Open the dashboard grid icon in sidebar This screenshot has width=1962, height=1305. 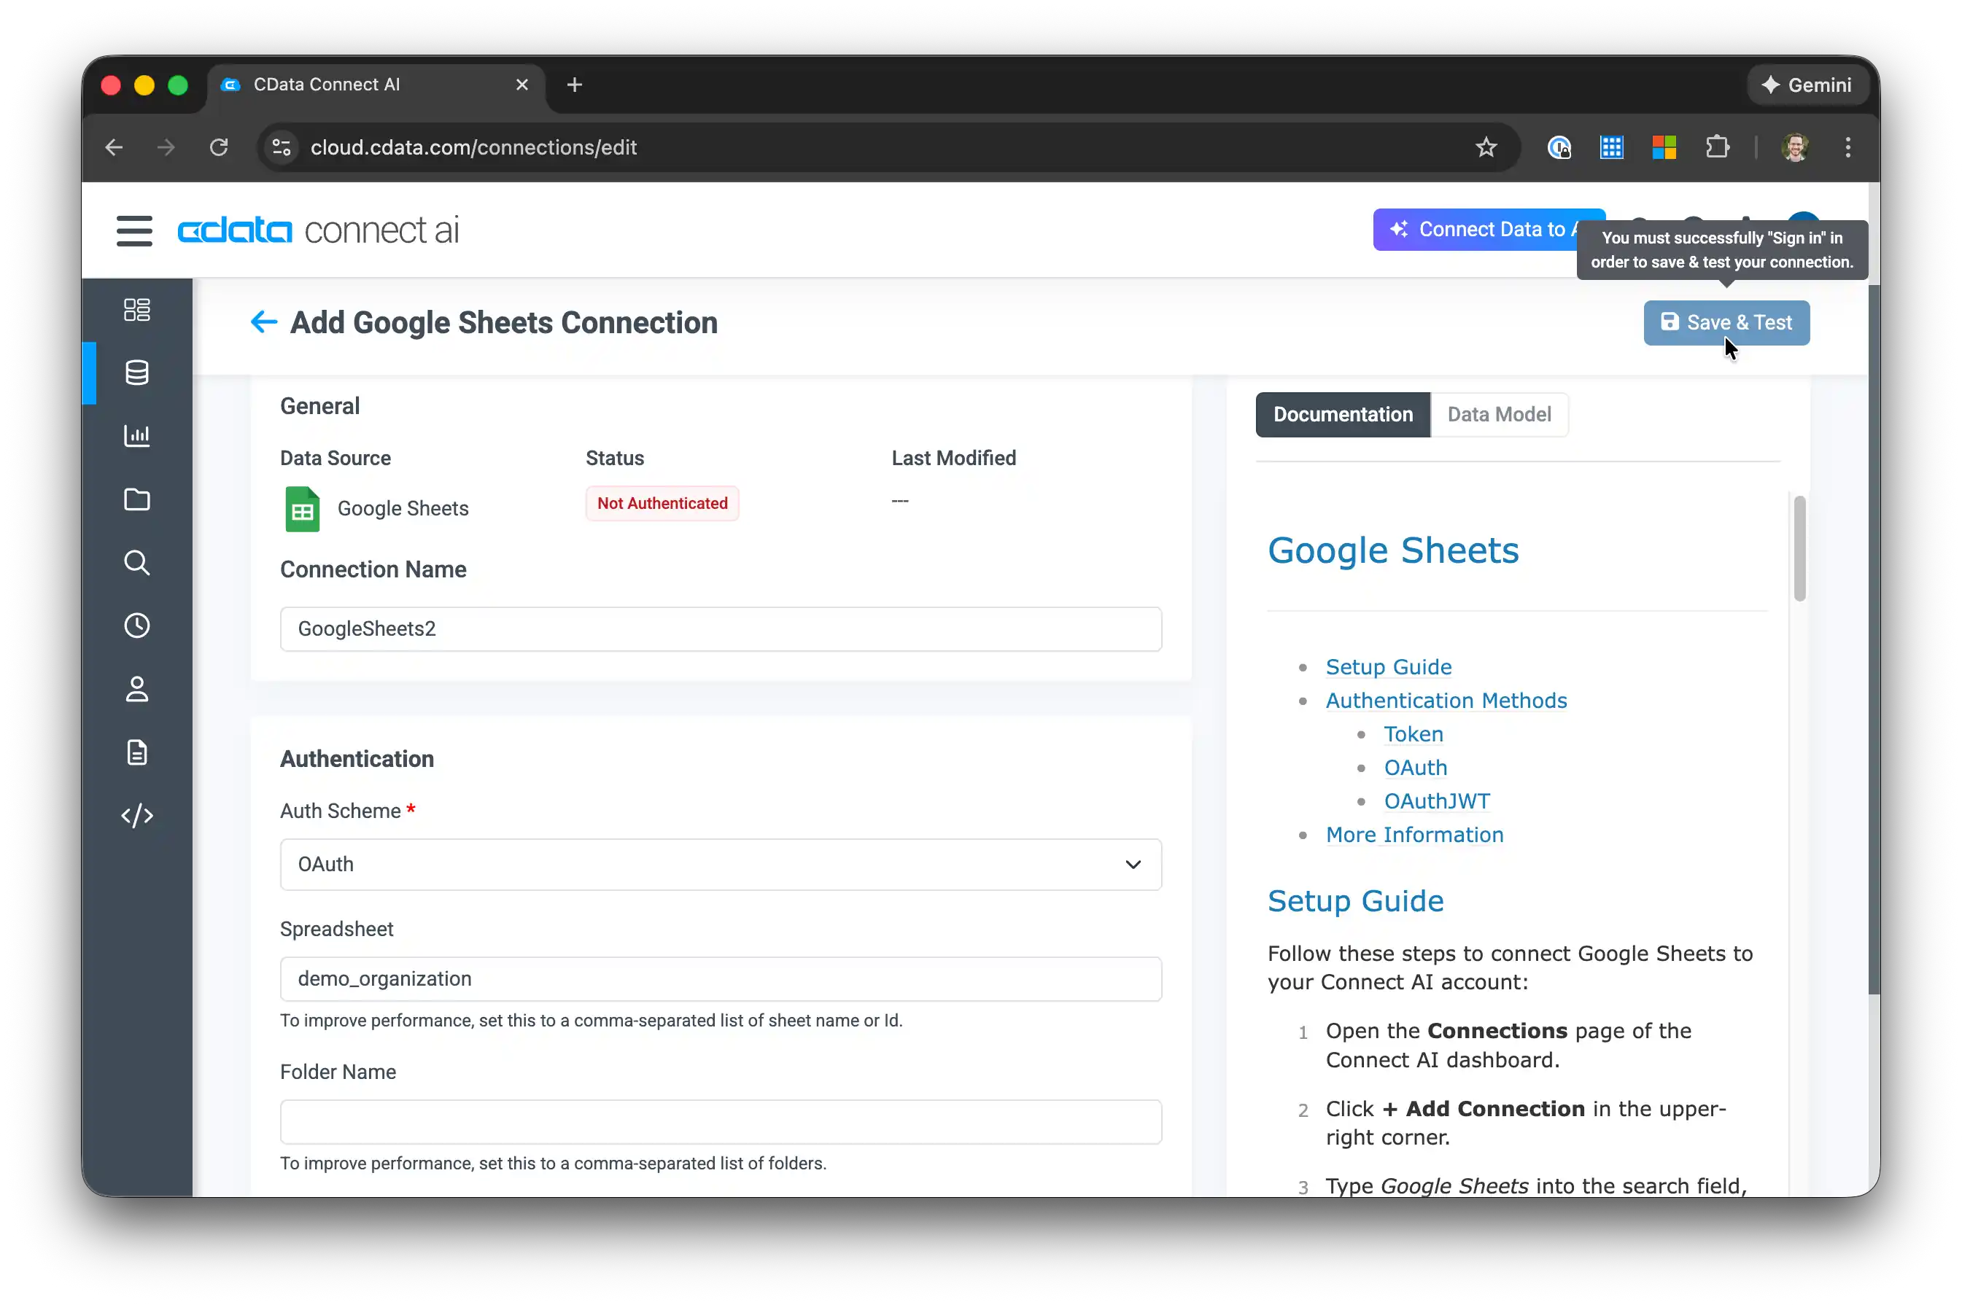pyautogui.click(x=136, y=310)
